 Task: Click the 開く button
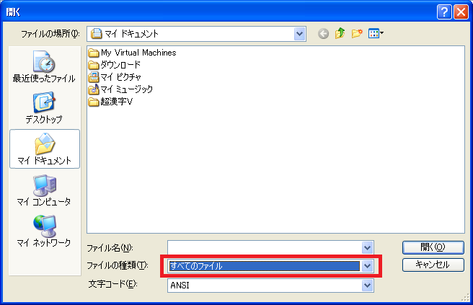[432, 247]
